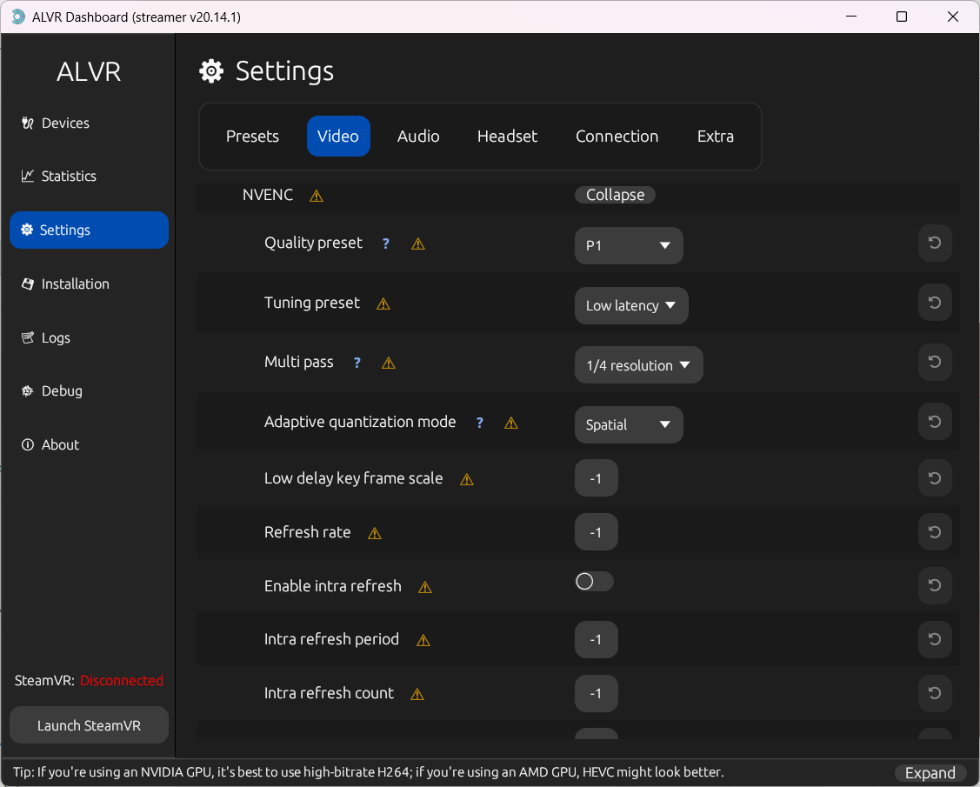Click the help icon beside Multi pass
The image size is (980, 787).
(357, 363)
